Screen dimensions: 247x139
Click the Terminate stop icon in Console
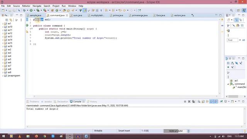185,102
